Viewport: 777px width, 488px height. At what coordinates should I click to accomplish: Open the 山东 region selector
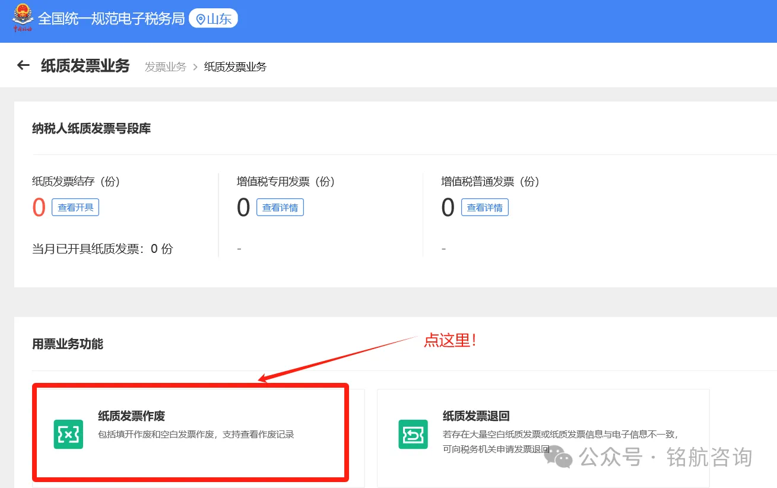pyautogui.click(x=213, y=19)
